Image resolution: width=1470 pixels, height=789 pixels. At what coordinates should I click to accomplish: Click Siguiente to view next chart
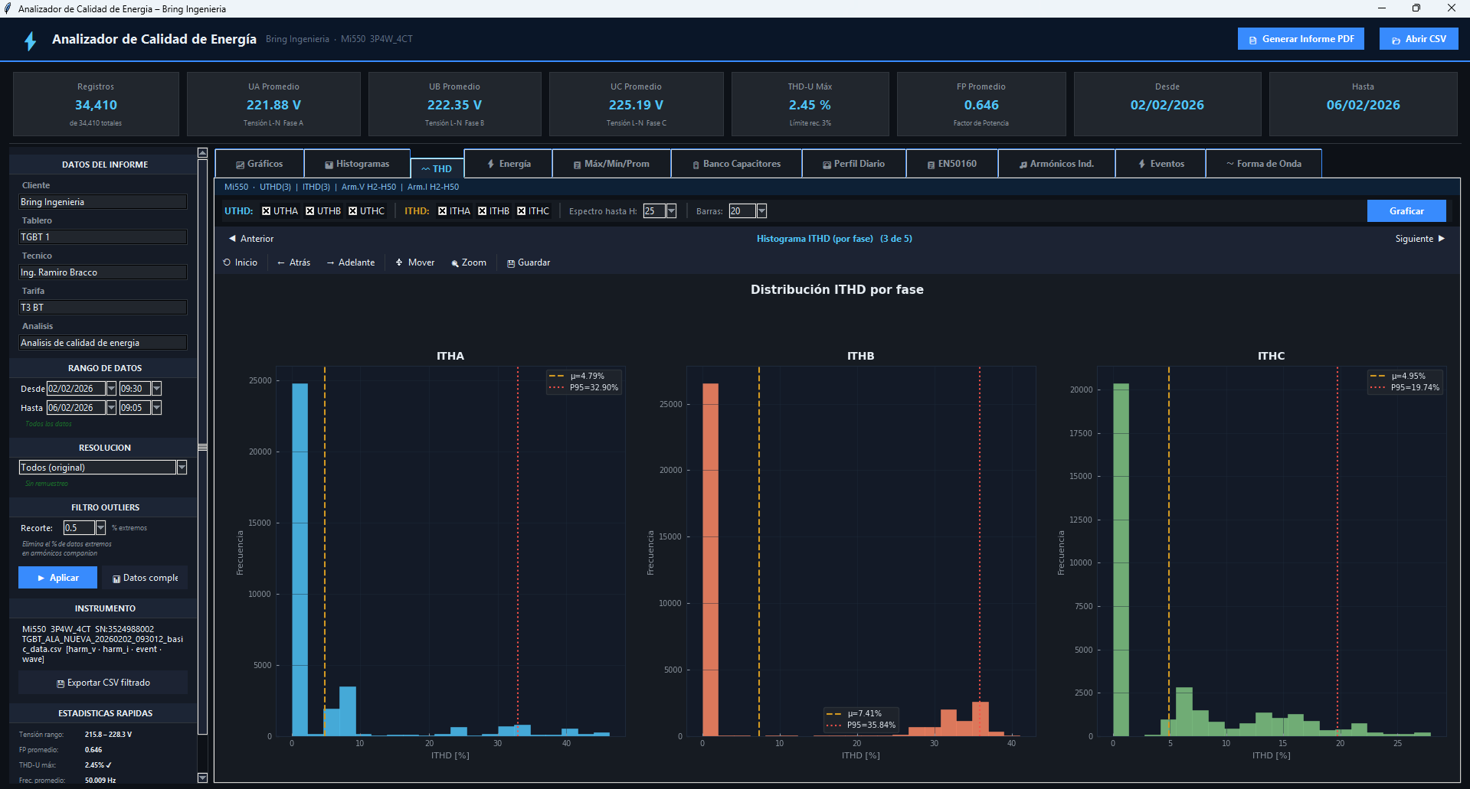[x=1419, y=239]
